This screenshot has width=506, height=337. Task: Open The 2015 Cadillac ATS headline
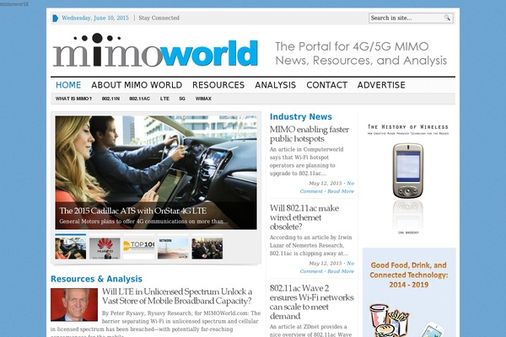pyautogui.click(x=132, y=211)
